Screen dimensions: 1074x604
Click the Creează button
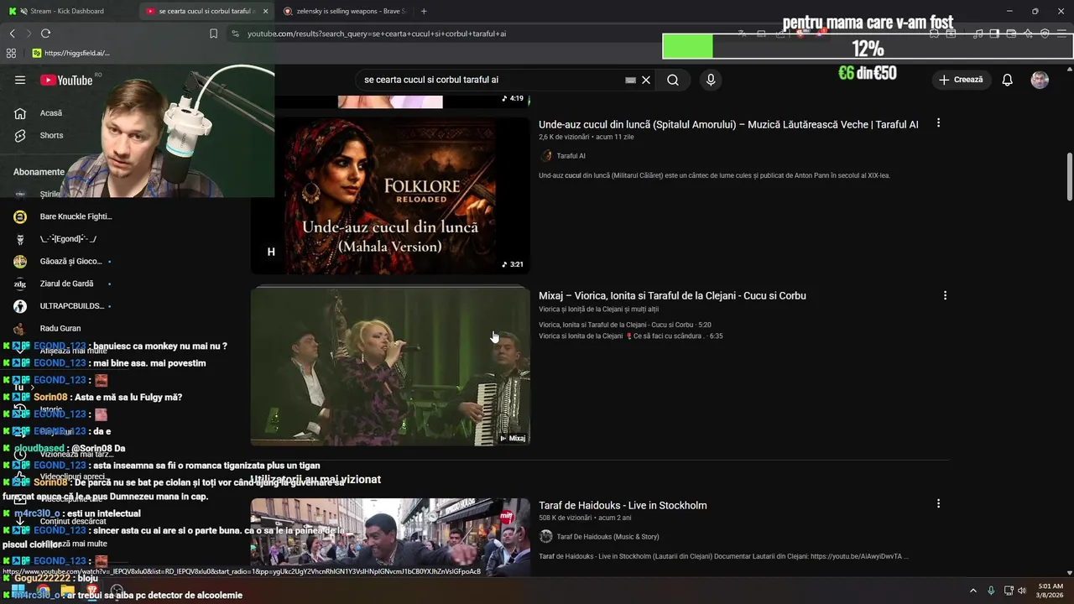pyautogui.click(x=961, y=80)
